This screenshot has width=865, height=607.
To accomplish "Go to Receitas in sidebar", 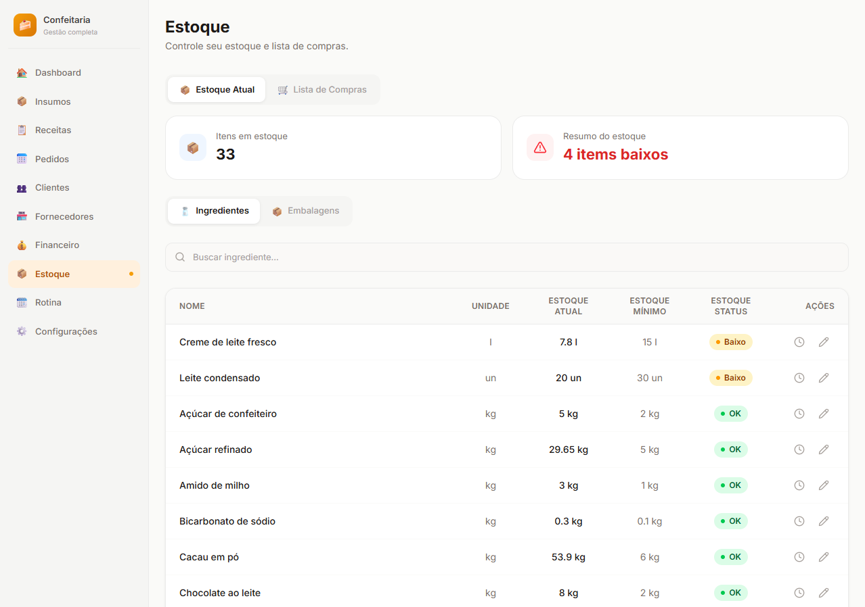I will pos(53,130).
